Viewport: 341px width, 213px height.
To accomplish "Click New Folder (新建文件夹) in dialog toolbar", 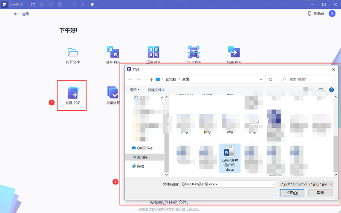I will 156,89.
